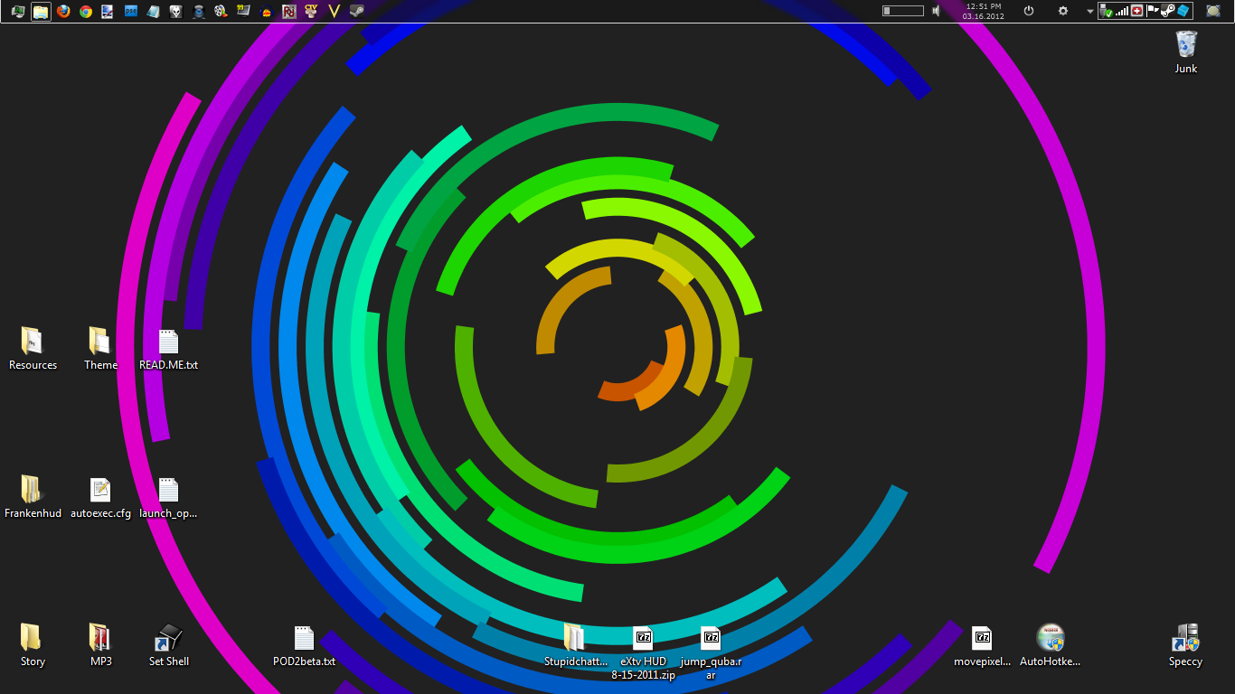Select the MP3 folder on desktop

point(100,645)
